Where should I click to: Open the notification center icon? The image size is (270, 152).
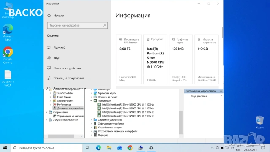pyautogui.click(x=263, y=148)
